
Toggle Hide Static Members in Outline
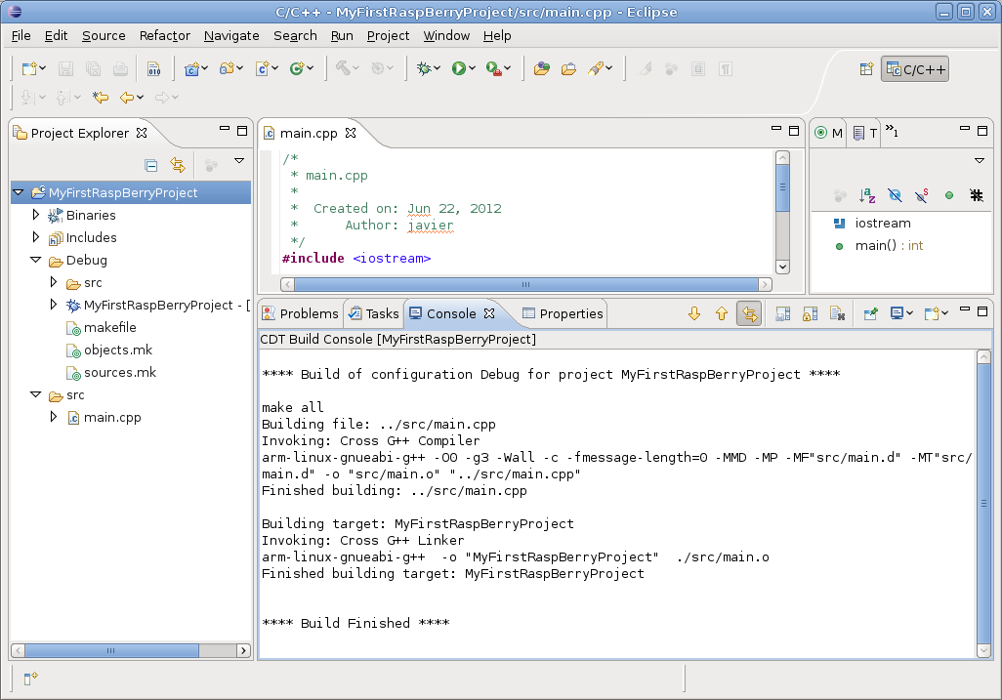click(922, 195)
